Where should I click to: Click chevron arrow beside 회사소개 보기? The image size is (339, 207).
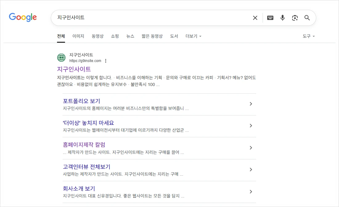tap(251, 192)
